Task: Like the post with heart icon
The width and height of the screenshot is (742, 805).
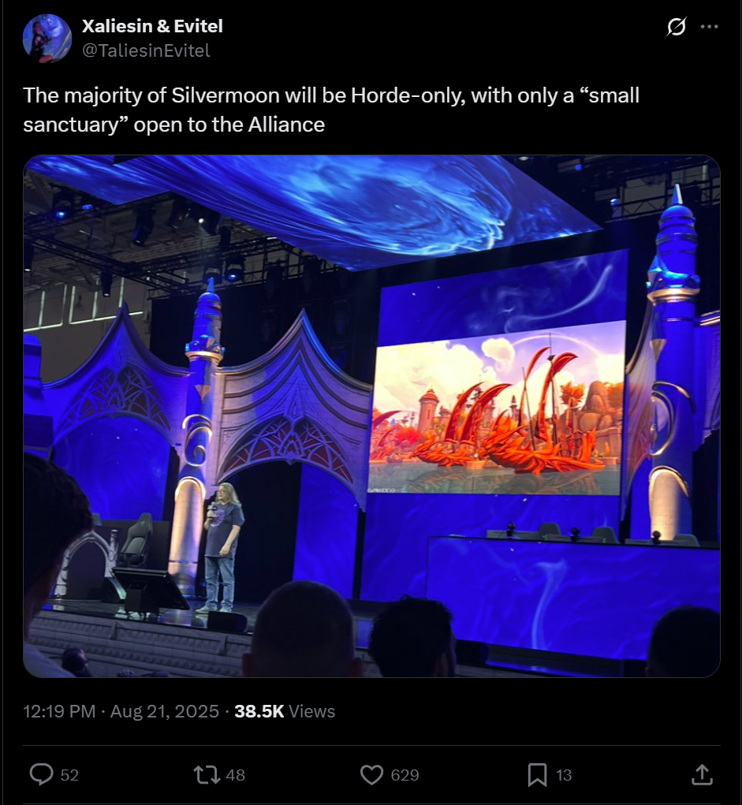Action: point(371,775)
